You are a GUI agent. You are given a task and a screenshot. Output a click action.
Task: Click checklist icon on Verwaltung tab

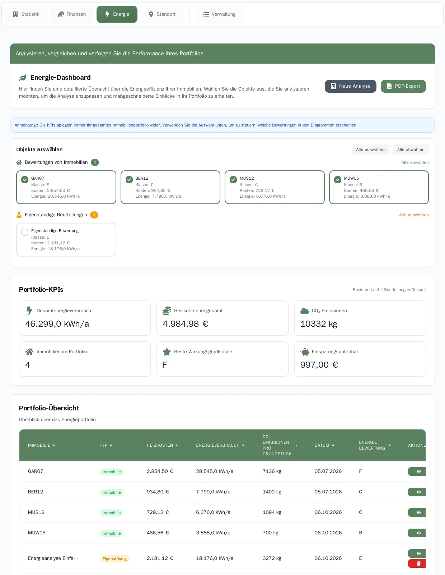point(206,14)
